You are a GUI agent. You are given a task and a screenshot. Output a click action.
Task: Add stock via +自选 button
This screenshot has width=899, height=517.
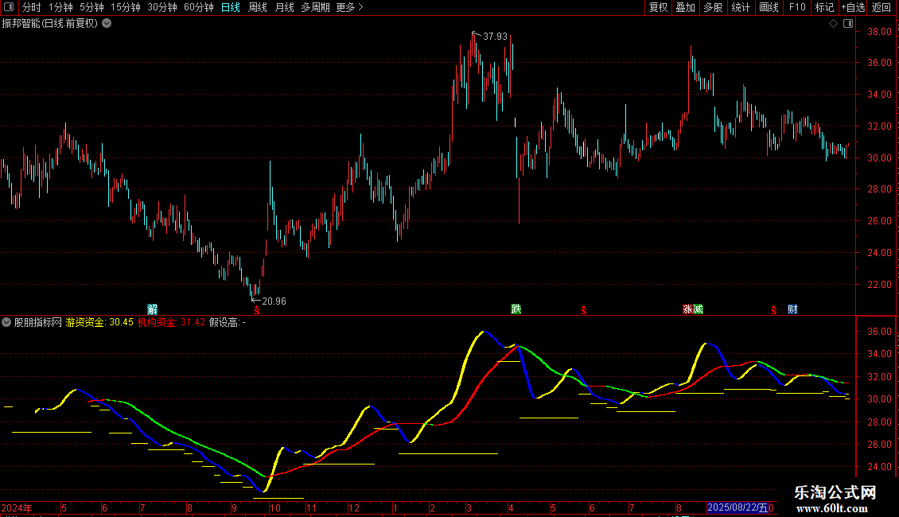pyautogui.click(x=853, y=7)
